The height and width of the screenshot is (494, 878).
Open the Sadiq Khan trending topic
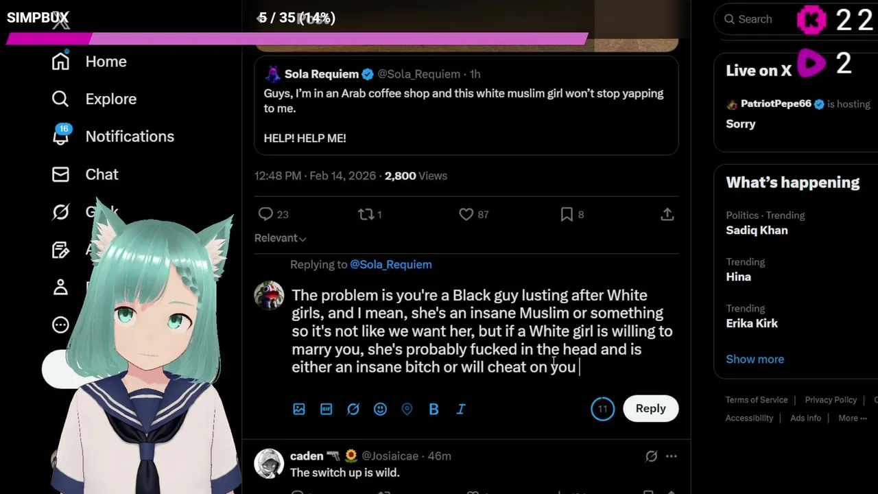[757, 231]
